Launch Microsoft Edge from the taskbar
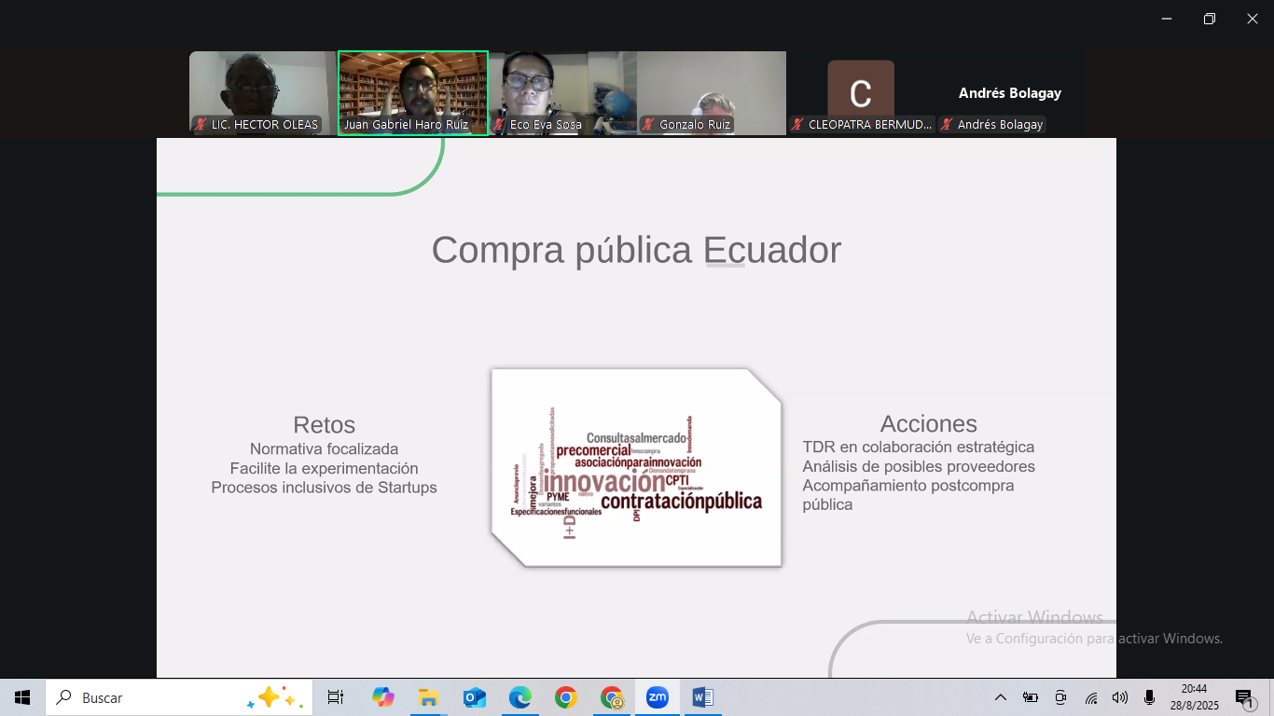This screenshot has width=1274, height=716. 519,697
